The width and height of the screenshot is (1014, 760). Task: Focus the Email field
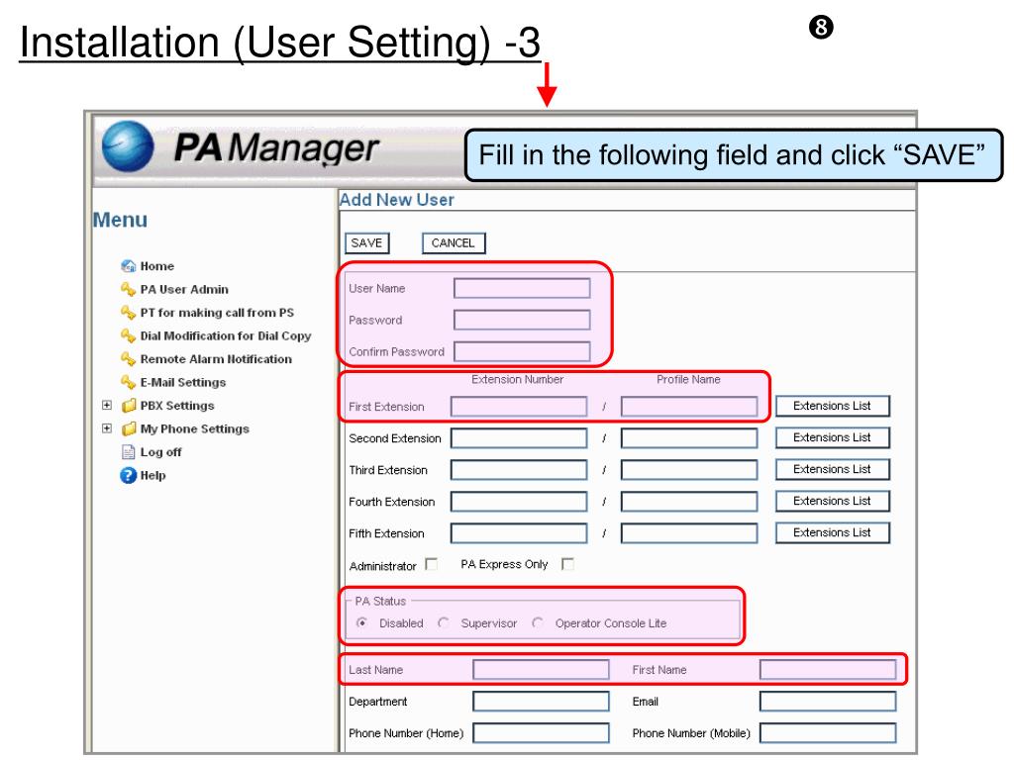[828, 702]
